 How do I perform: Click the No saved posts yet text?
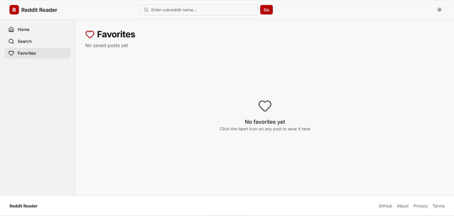(107, 45)
